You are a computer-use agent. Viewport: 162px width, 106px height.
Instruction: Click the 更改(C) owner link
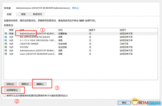pos(75,8)
